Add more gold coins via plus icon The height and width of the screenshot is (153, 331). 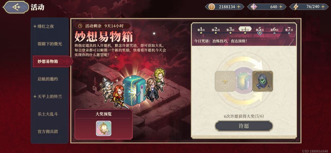click(x=238, y=7)
